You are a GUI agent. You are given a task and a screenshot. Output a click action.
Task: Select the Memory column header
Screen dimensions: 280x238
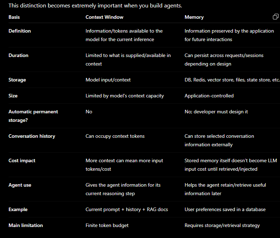194,17
